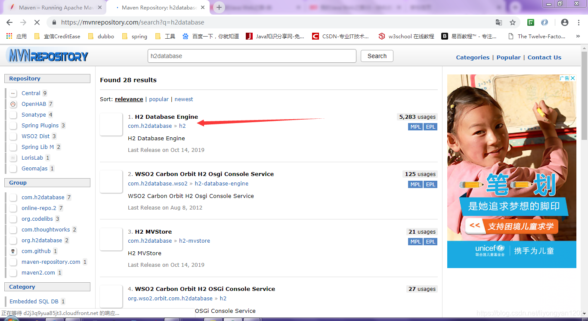
Task: Open 工具 bookmark folder
Action: pyautogui.click(x=165, y=37)
